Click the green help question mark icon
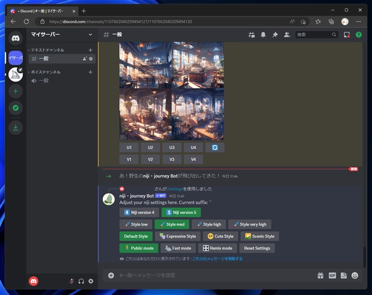 click(358, 34)
